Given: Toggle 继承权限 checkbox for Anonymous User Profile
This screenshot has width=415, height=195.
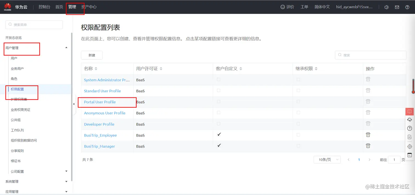Looking at the screenshot, I should (x=298, y=112).
